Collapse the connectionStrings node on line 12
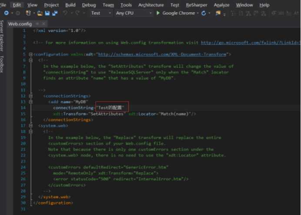This screenshot has height=215, width=301. [x=30, y=96]
